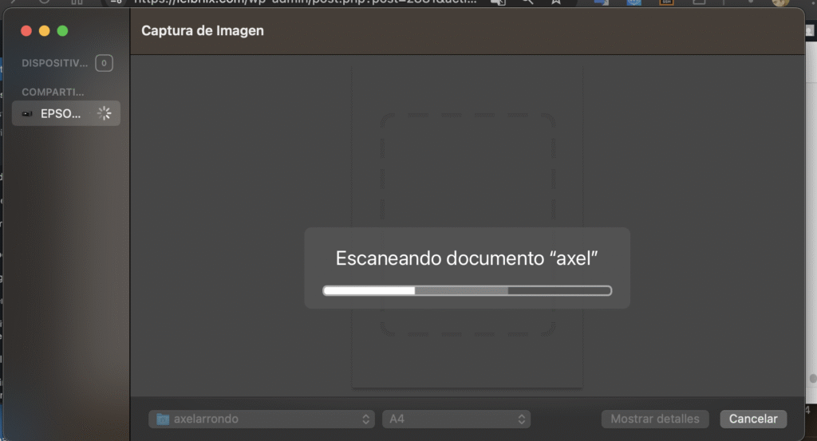Minimize window with the yellow button
Image resolution: width=817 pixels, height=441 pixels.
click(44, 31)
